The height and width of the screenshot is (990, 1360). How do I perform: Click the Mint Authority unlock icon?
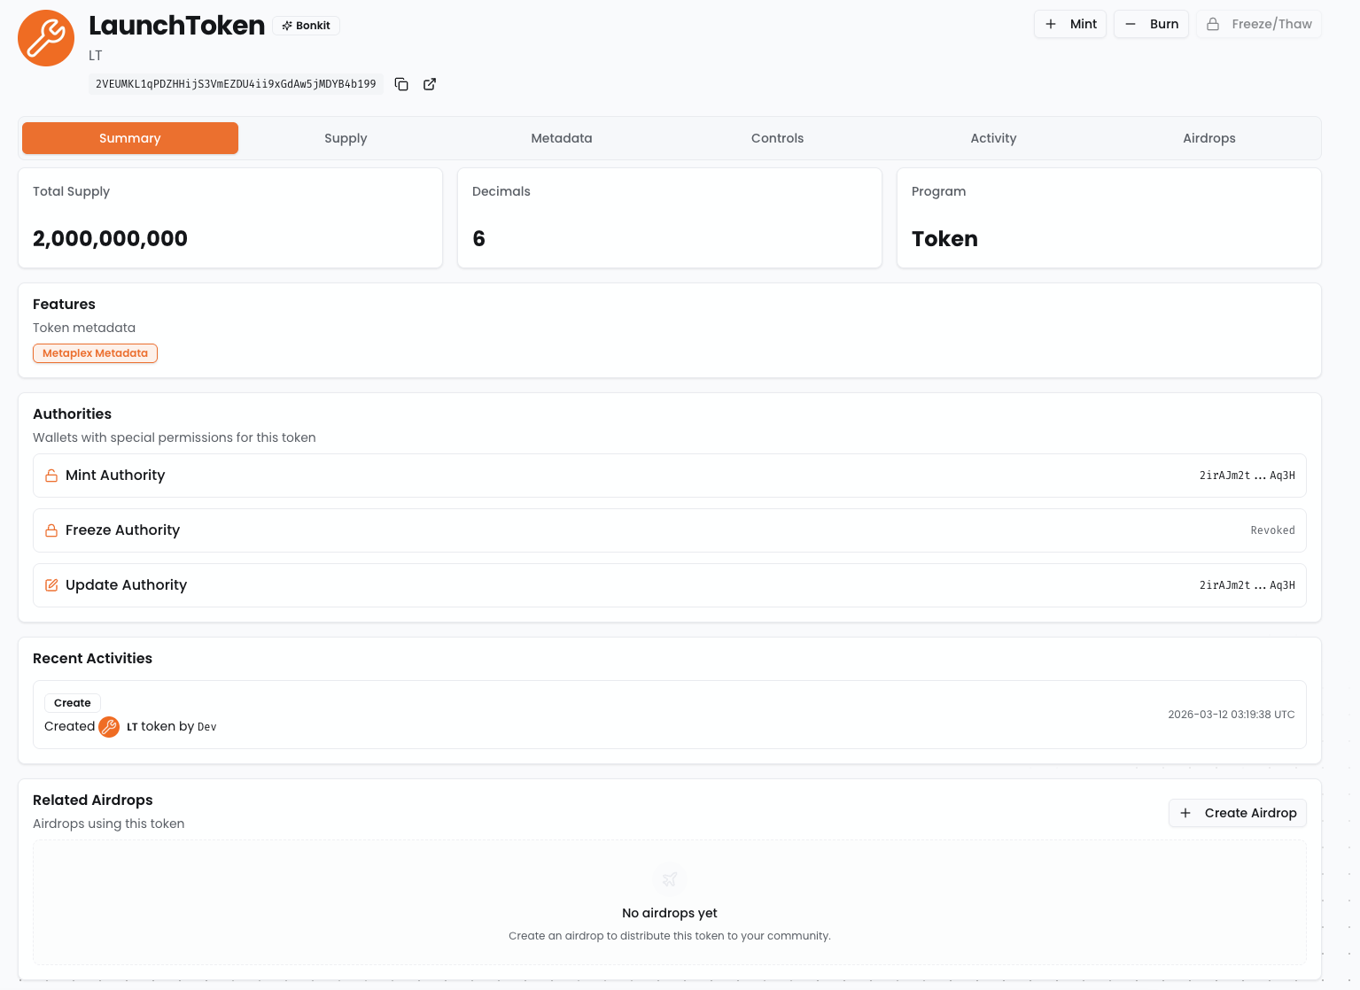51,476
